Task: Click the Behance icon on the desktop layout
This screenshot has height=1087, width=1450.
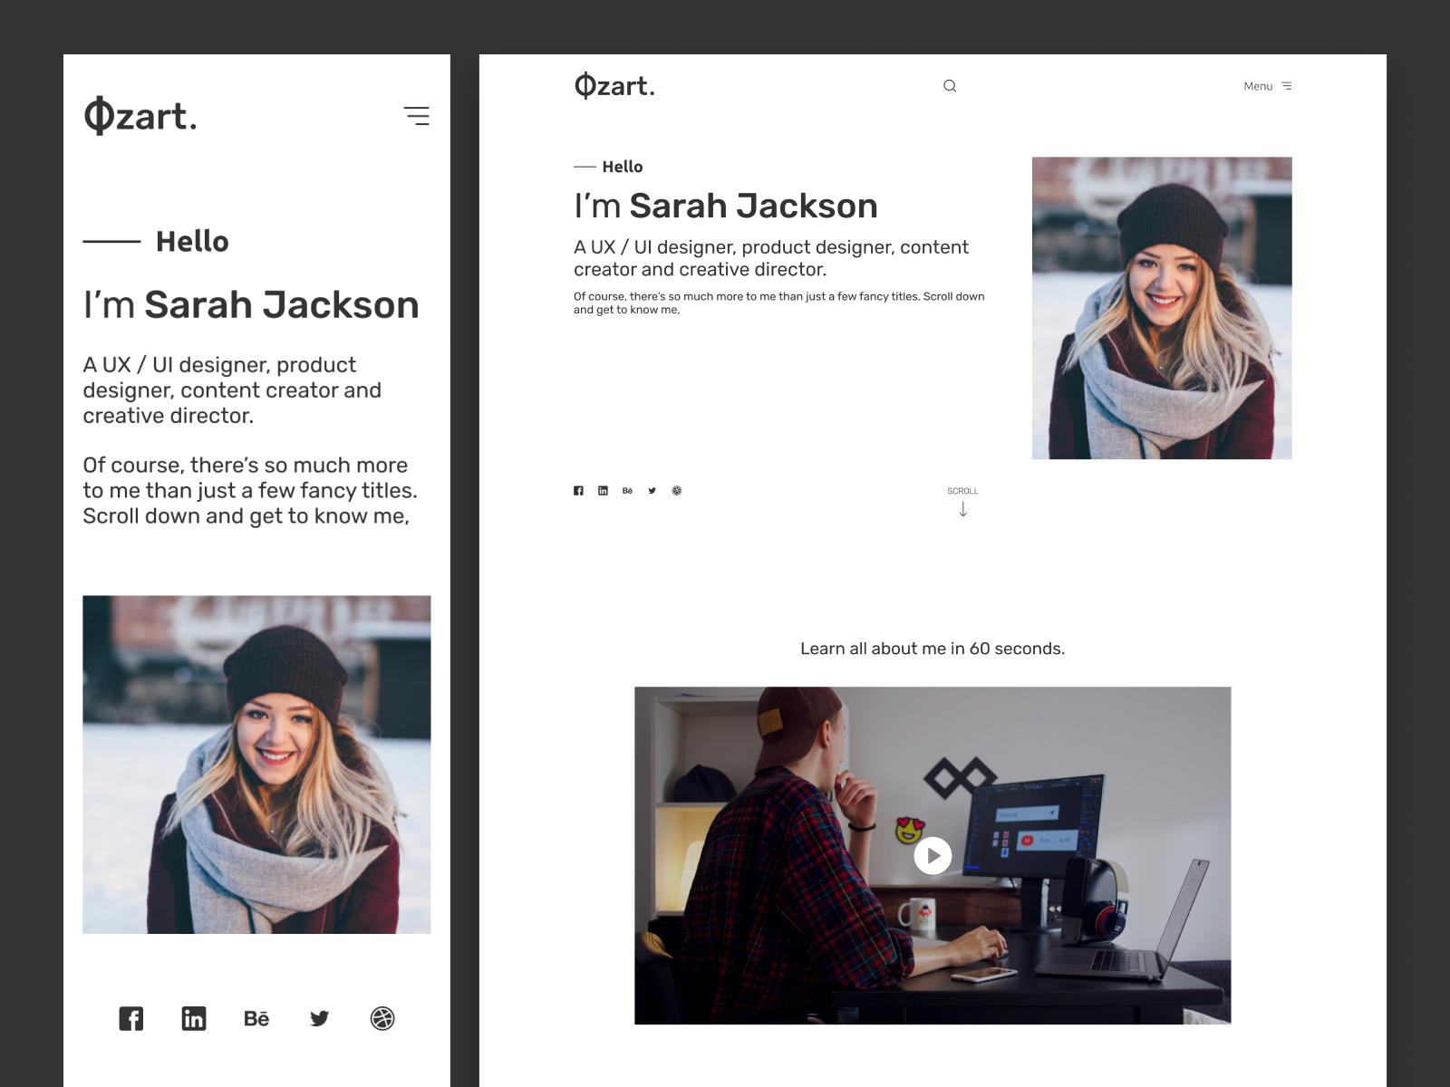Action: point(627,490)
